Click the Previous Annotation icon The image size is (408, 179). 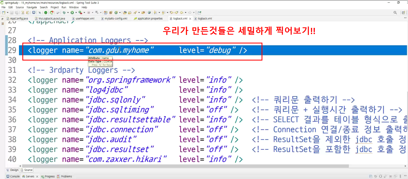click(x=163, y=12)
